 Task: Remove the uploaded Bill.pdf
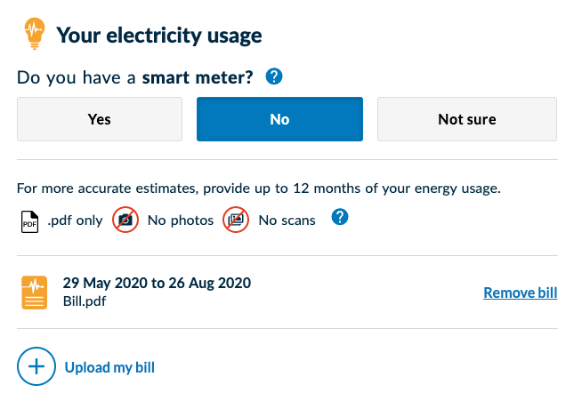pyautogui.click(x=521, y=293)
